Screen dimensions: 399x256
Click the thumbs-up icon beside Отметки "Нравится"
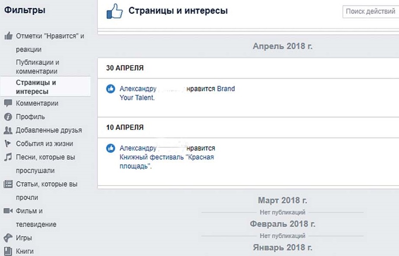[8, 36]
